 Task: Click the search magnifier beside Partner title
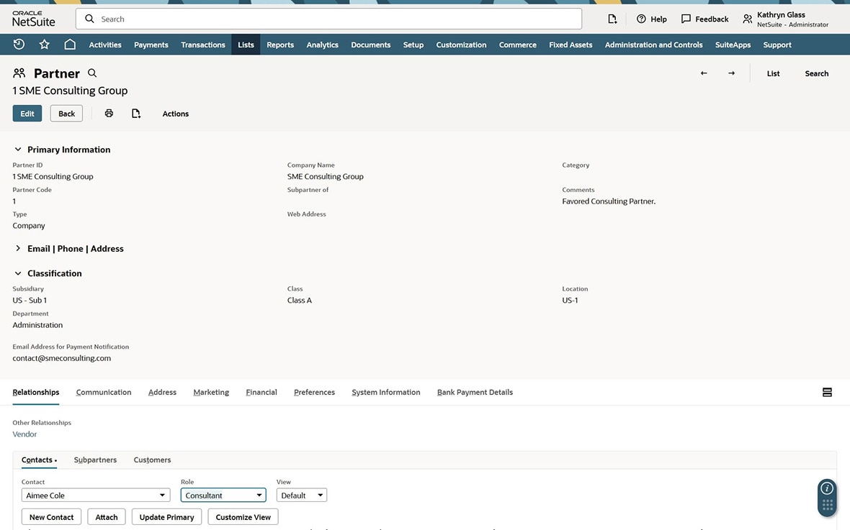coord(92,73)
